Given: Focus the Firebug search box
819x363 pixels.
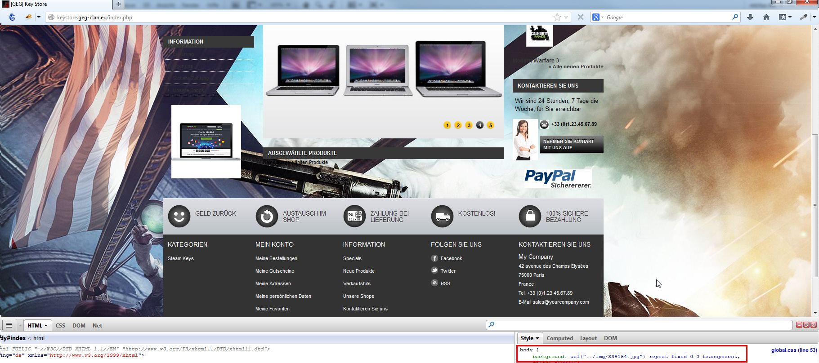Looking at the screenshot, I should 639,325.
